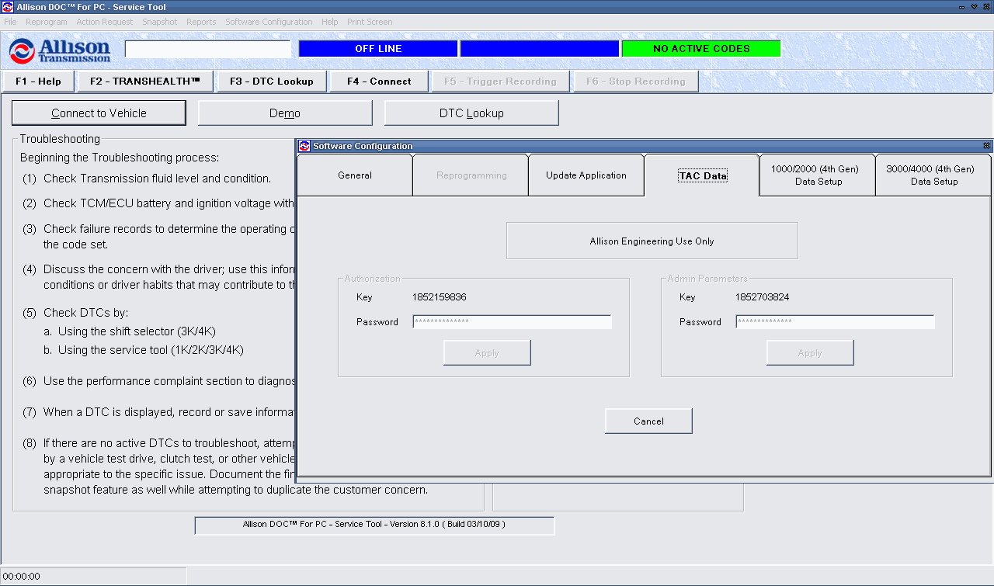Click F5 - Trigger Recording
The width and height of the screenshot is (994, 586).
[x=500, y=81]
